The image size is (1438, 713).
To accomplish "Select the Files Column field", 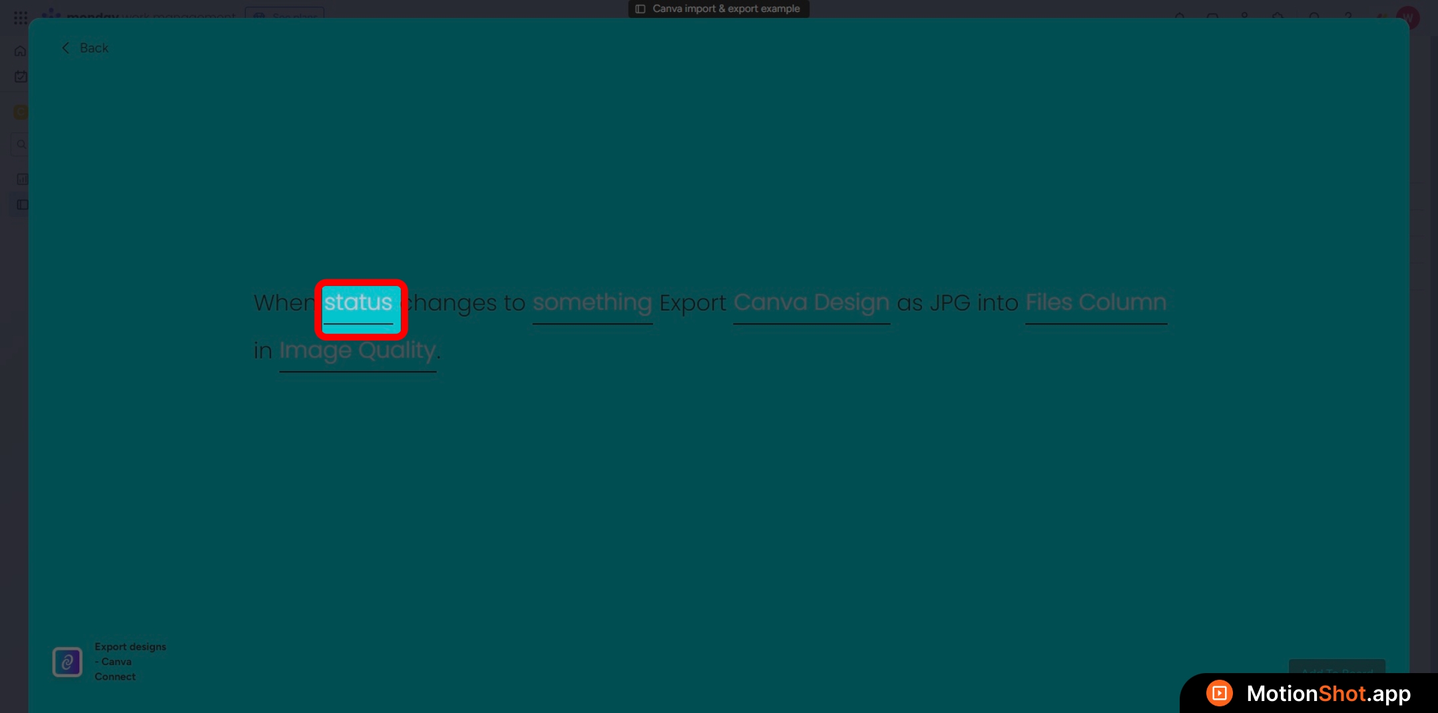I will tap(1095, 303).
